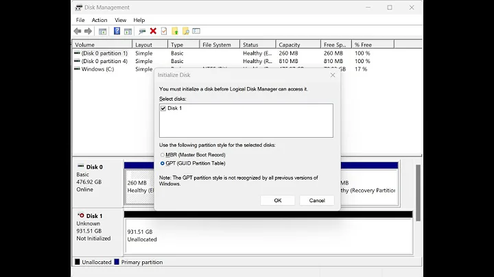Screen dimensions: 494x277
Task: Click the Disk Management title bar icon
Action: (79, 8)
